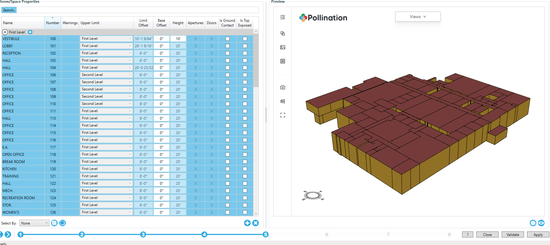Tick Is Ground Contact for VESTIBULE row

pyautogui.click(x=227, y=39)
